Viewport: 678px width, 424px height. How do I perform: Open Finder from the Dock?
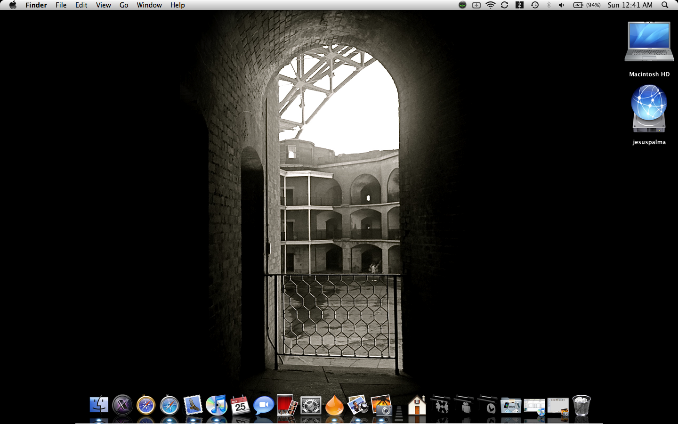(99, 405)
